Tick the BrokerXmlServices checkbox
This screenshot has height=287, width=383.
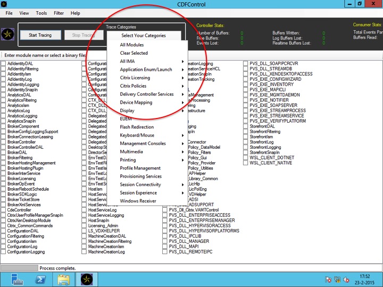click(3, 205)
